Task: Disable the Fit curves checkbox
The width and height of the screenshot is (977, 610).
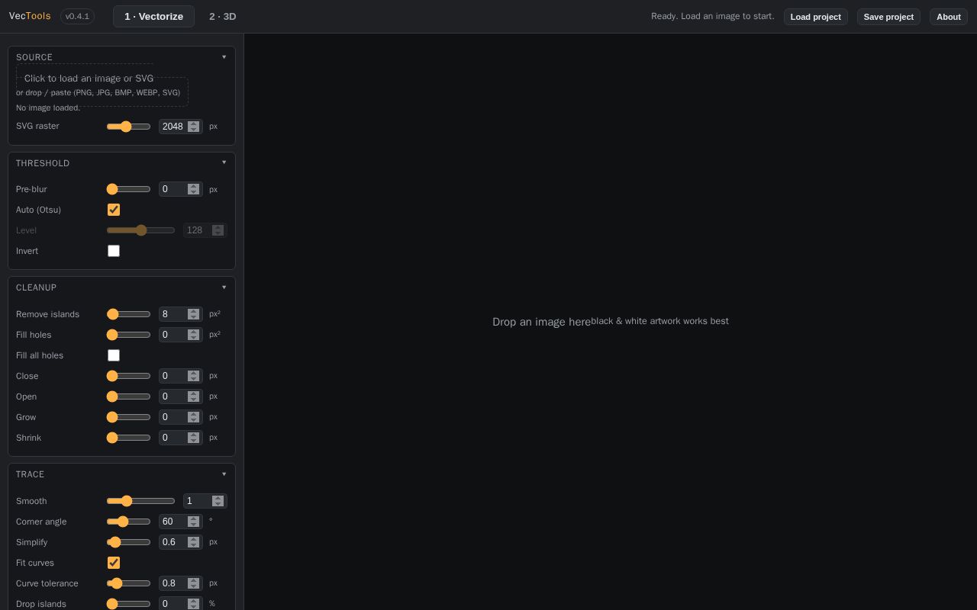Action: point(114,563)
